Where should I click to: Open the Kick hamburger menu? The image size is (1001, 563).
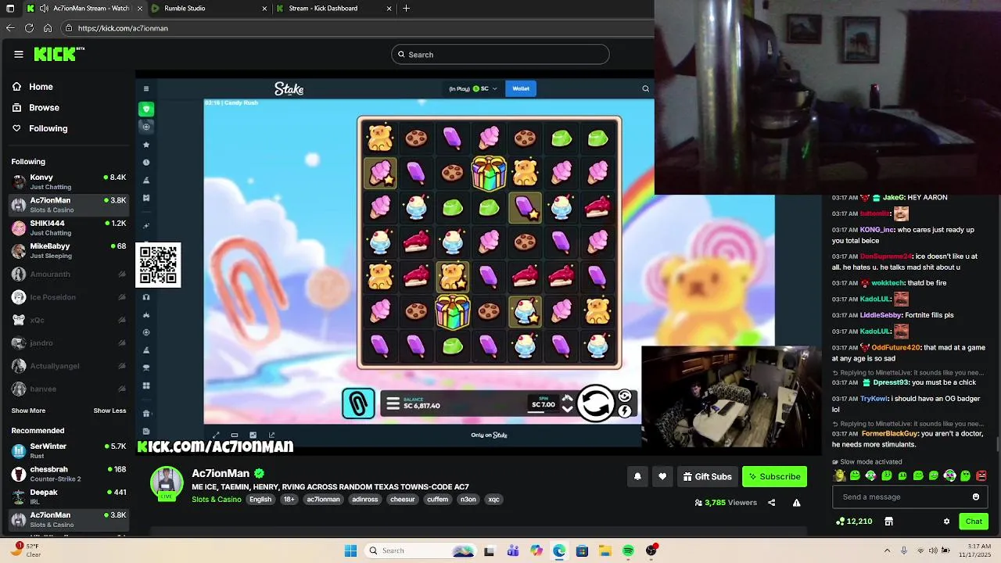(19, 54)
